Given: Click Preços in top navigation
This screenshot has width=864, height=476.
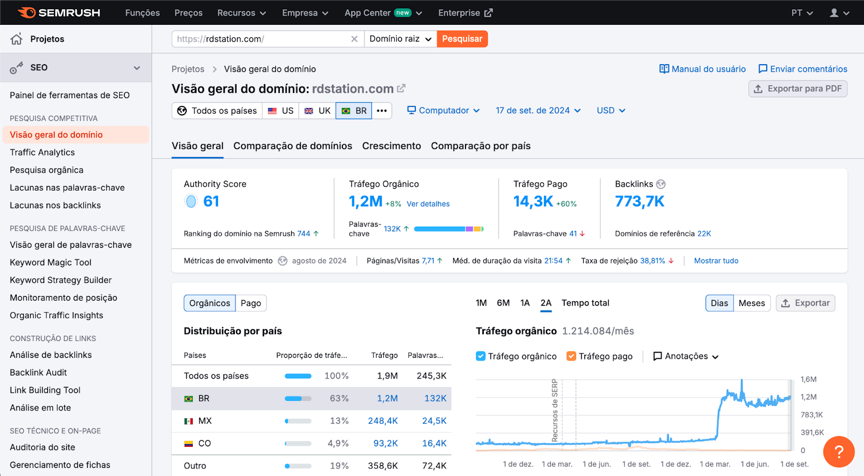Looking at the screenshot, I should [x=188, y=13].
